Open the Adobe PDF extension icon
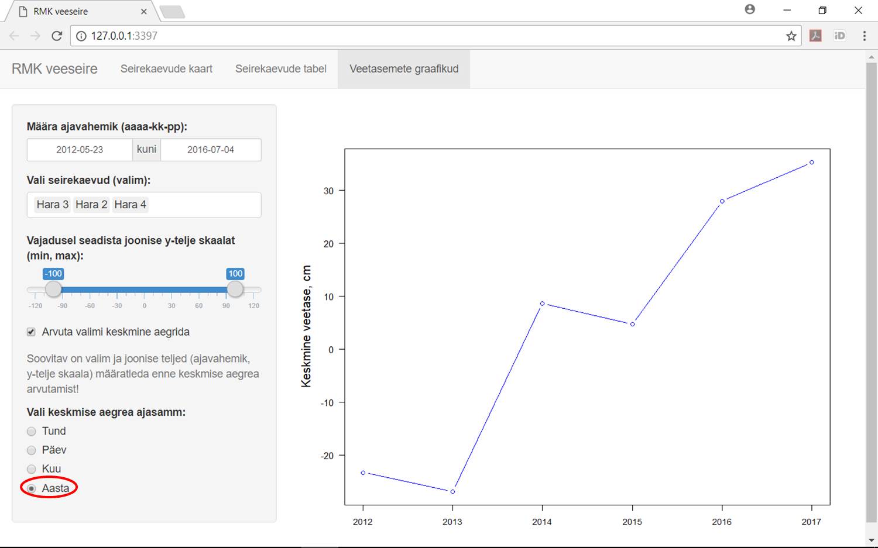 pyautogui.click(x=815, y=36)
